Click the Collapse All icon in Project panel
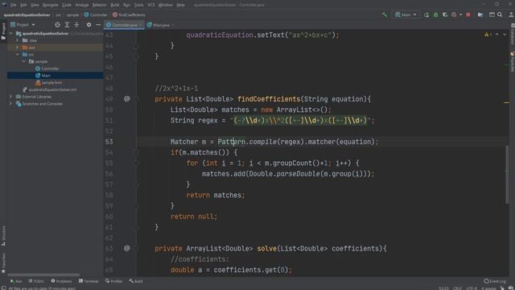The image size is (515, 290). [x=76, y=25]
